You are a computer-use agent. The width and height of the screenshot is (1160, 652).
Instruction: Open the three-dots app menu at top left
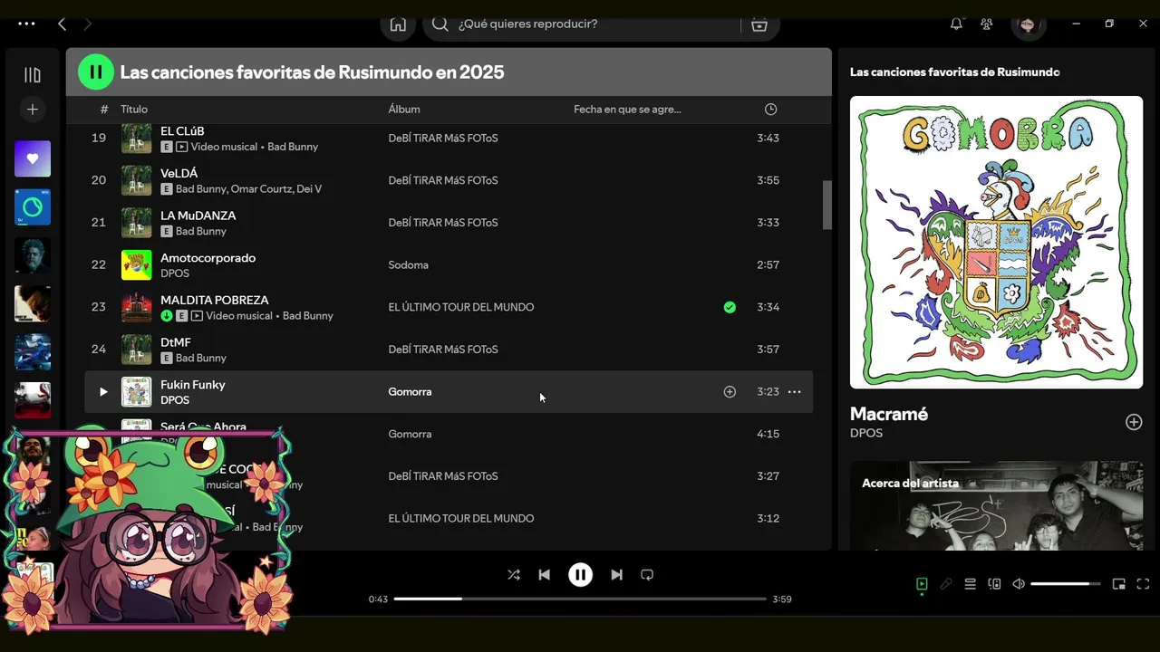pos(26,24)
